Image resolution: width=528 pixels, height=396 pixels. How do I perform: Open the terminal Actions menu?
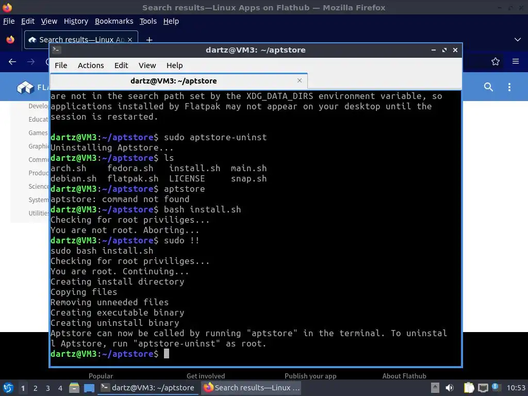tap(91, 65)
